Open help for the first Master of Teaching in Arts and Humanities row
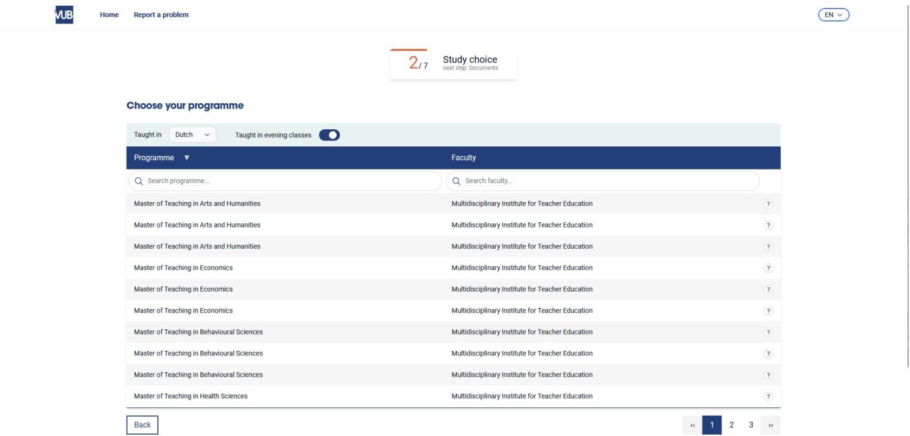Viewport: 910px width, 436px height. pyautogui.click(x=769, y=203)
